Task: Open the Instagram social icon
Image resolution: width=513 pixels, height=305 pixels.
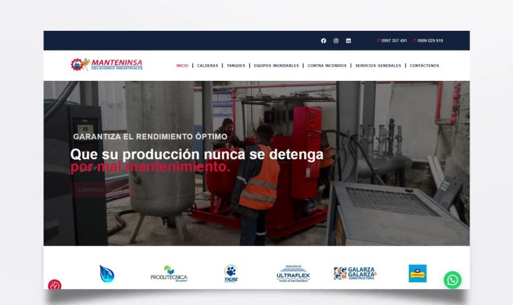Action: pyautogui.click(x=336, y=41)
